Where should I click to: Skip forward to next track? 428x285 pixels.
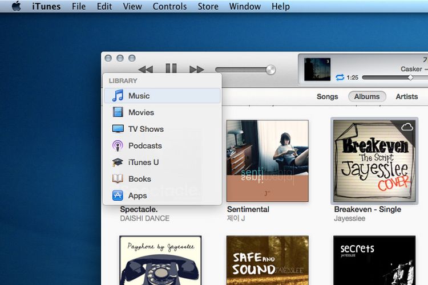(196, 70)
